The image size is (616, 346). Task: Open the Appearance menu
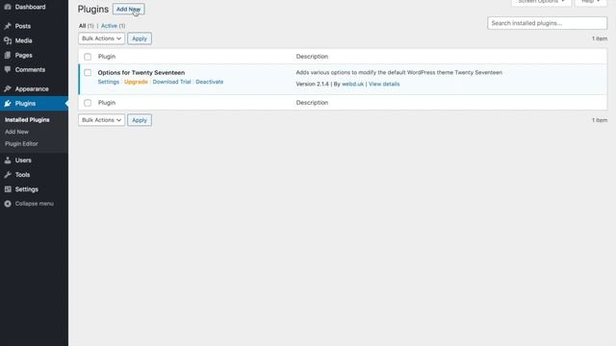[32, 88]
